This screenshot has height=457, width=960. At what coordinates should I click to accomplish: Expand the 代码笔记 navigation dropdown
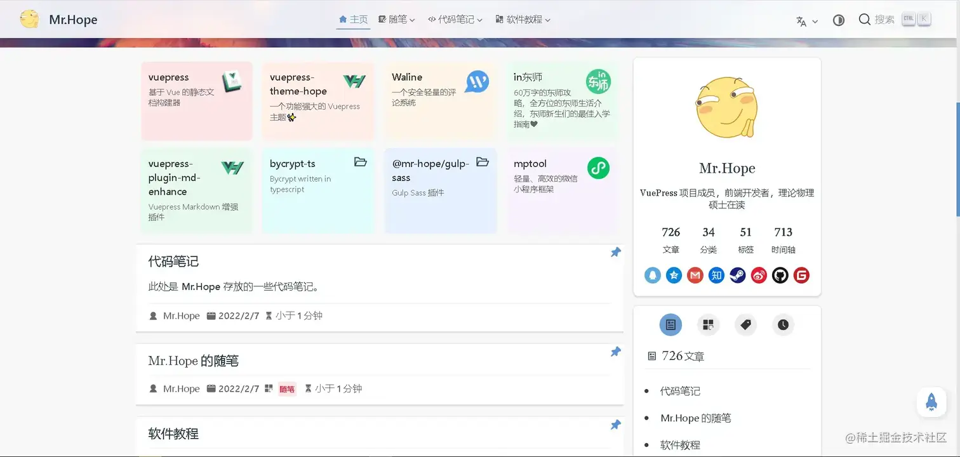[455, 20]
